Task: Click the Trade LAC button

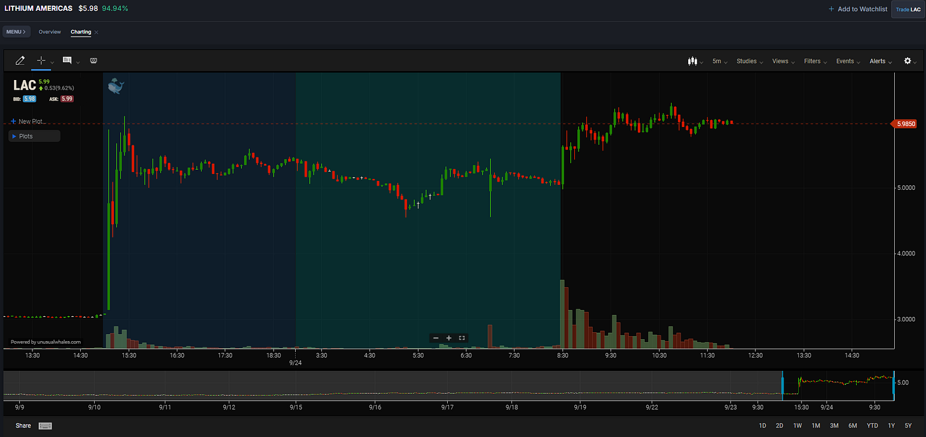Action: [x=908, y=9]
